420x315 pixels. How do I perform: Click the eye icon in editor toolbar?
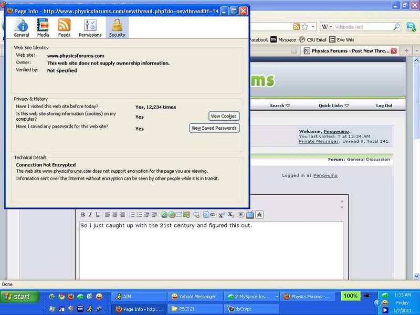pos(240,215)
